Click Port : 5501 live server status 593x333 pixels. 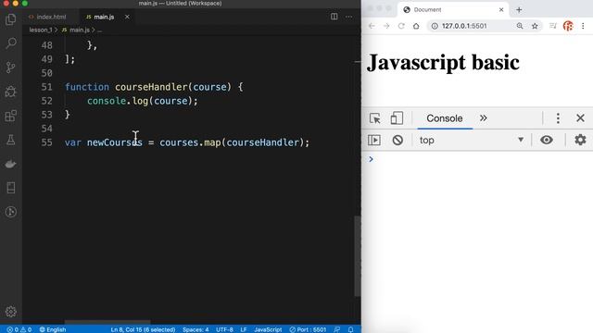pos(308,329)
